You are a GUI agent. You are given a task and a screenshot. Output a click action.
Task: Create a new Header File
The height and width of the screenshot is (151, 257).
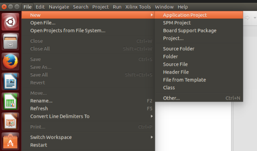point(199,72)
